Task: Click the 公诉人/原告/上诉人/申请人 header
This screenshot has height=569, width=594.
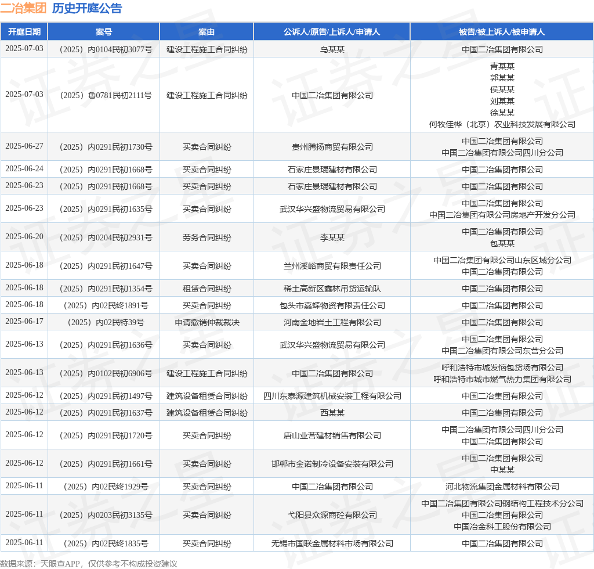Action: 331,32
